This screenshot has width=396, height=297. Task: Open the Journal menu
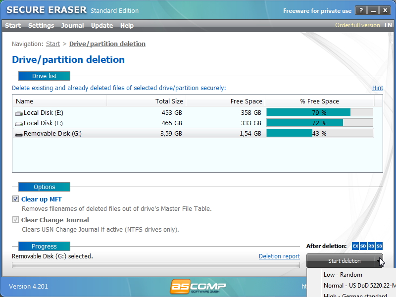(x=72, y=26)
